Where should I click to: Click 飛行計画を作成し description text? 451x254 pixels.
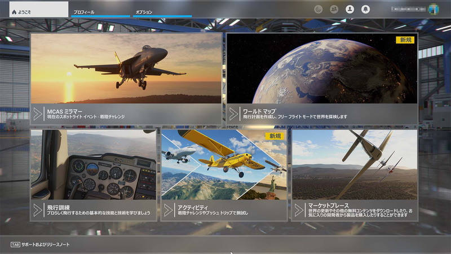click(295, 117)
